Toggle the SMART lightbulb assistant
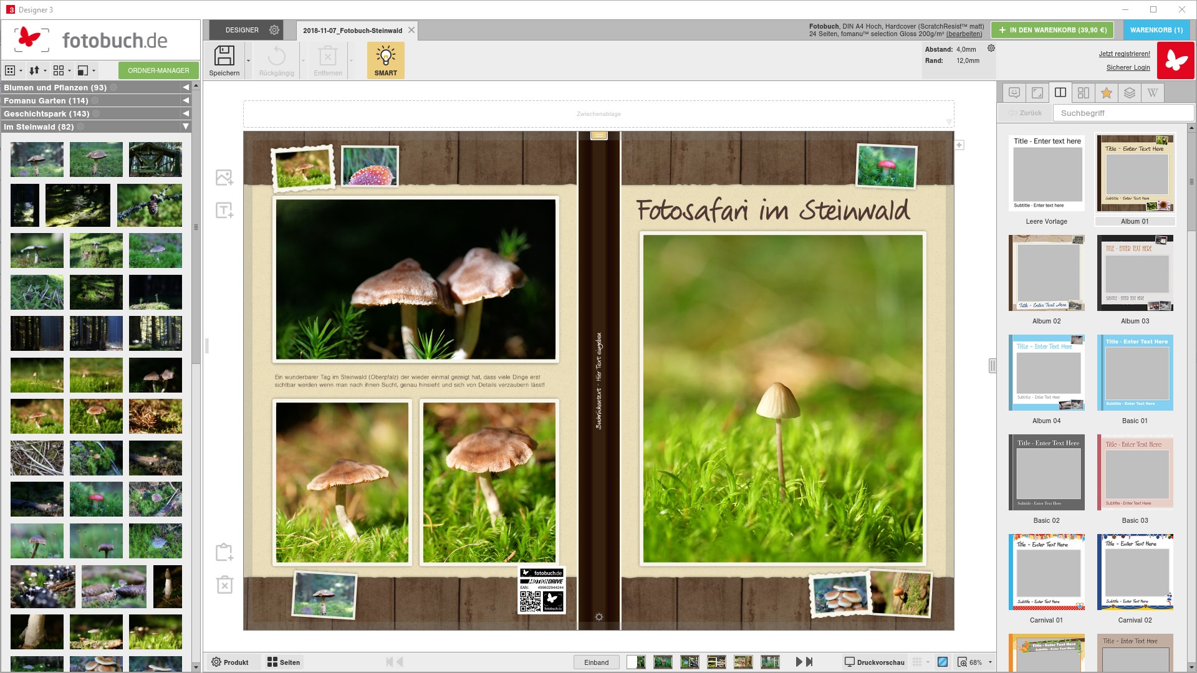The width and height of the screenshot is (1197, 673). pos(385,60)
